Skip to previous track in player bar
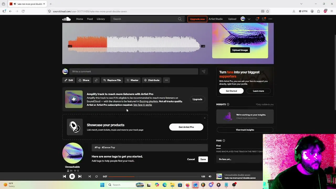 tap(64, 176)
